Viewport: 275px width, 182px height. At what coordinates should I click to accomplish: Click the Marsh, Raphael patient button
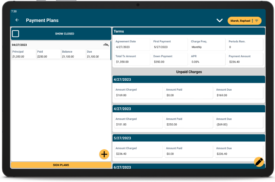(240, 21)
